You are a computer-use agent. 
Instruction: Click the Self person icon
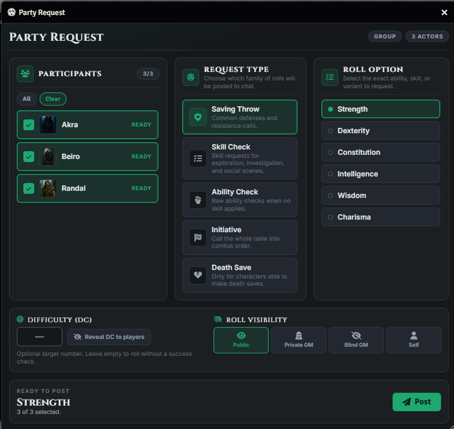click(x=414, y=335)
